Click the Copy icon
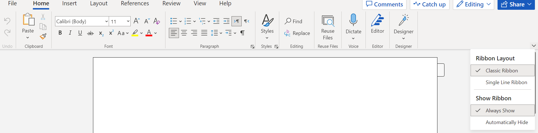This screenshot has height=133, width=538. coord(43,27)
